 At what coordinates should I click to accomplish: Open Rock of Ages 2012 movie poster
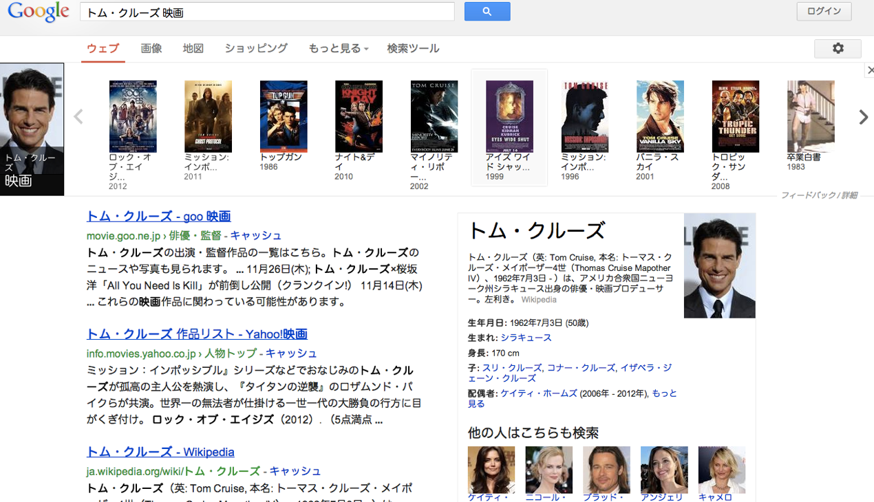pos(133,116)
